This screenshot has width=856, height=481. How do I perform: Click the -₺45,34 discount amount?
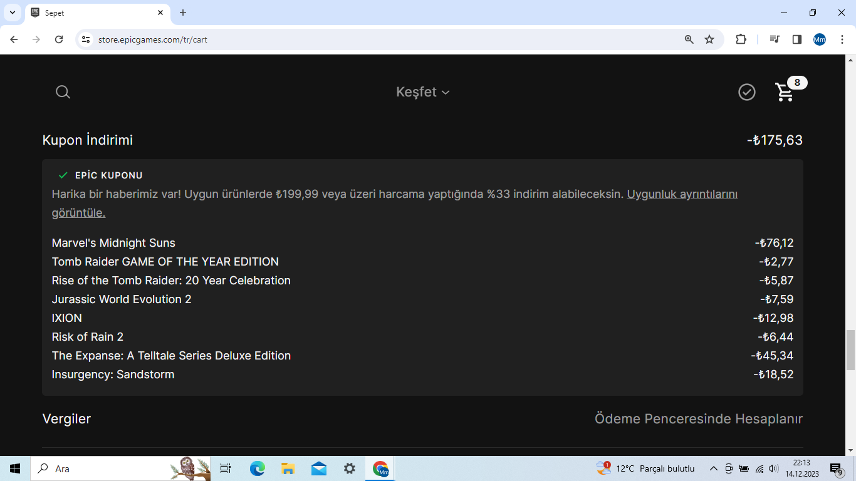(x=772, y=356)
